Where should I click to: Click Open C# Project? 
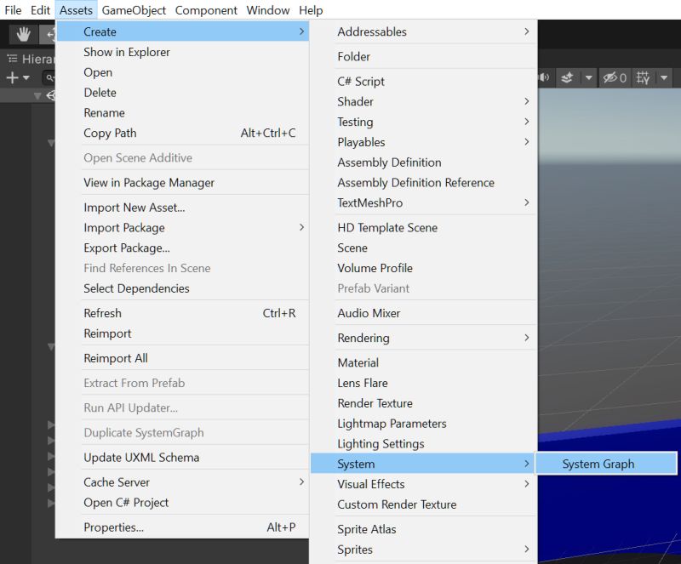125,502
